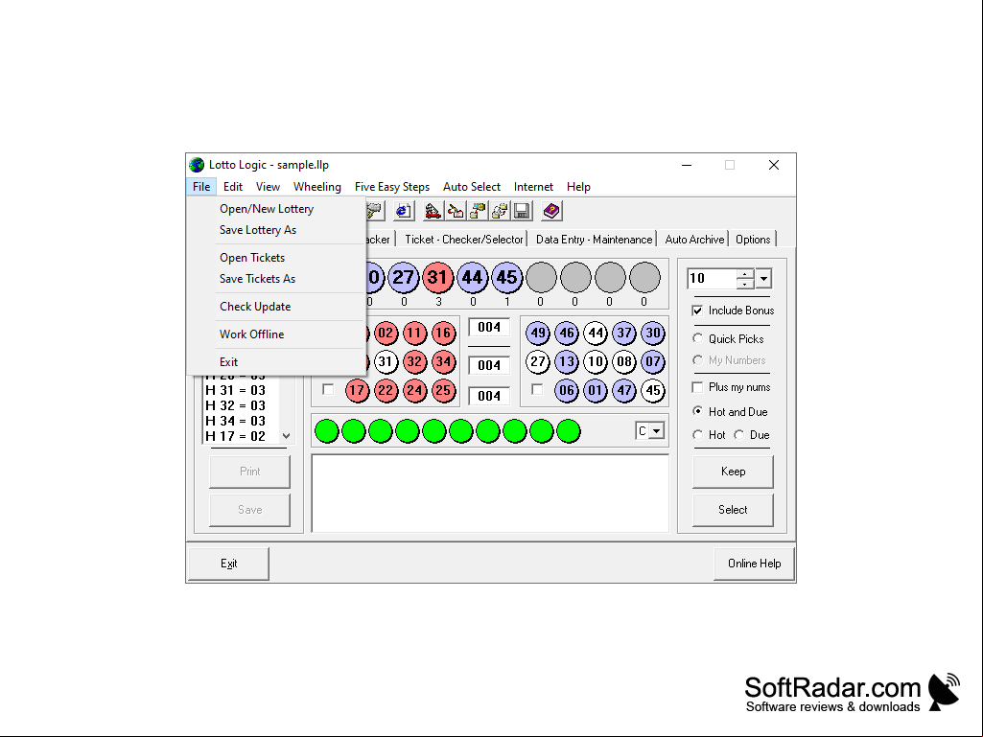
Task: Select the blue number 49 ball
Action: tap(538, 333)
